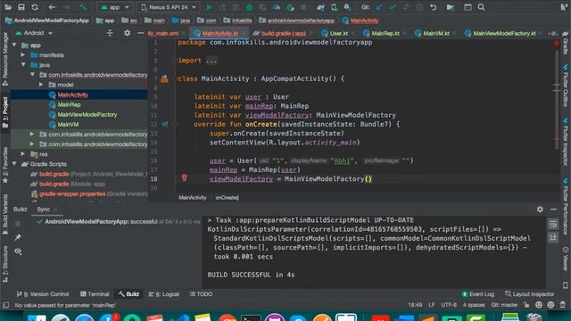This screenshot has width=571, height=321.
Task: Open Build panel settings gear
Action: pyautogui.click(x=540, y=210)
